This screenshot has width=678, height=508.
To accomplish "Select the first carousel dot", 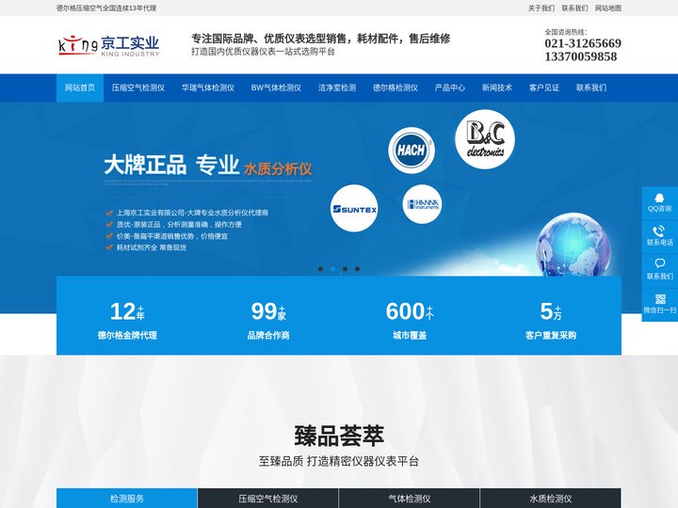I will click(320, 269).
